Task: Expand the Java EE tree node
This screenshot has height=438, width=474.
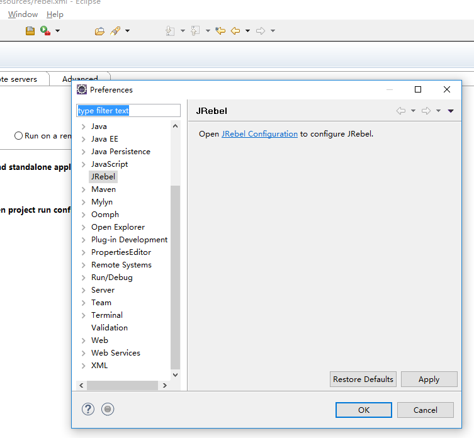Action: click(84, 139)
